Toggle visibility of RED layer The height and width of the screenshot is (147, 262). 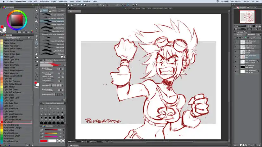click(236, 57)
